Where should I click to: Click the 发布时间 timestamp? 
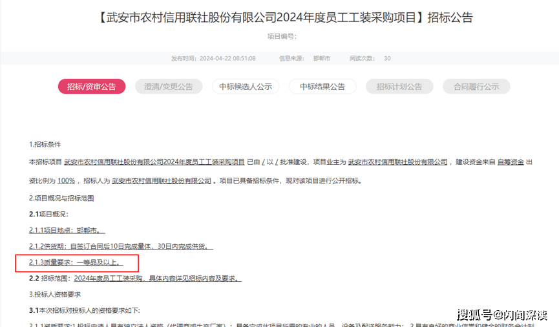[x=213, y=58]
